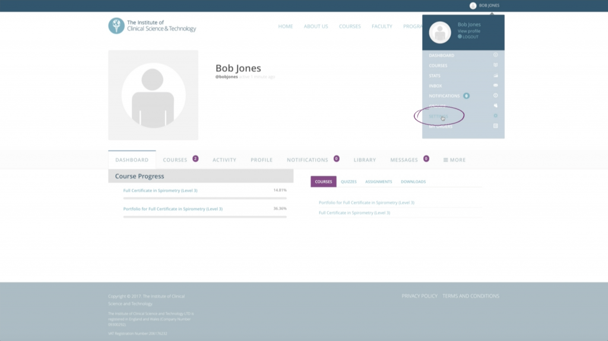Click the Groups icon in dropdown
The width and height of the screenshot is (608, 341).
click(496, 106)
